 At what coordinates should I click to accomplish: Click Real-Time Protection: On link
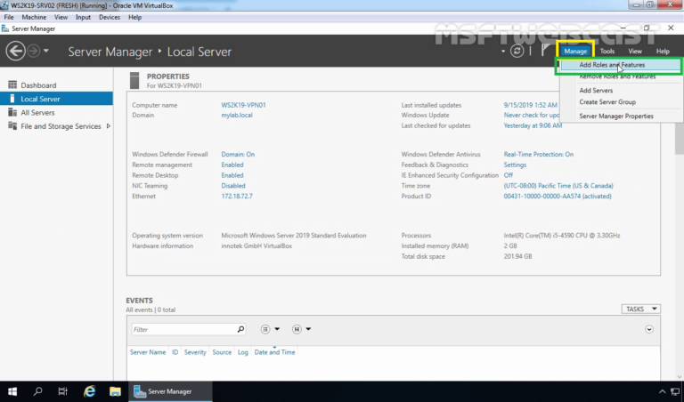(538, 154)
